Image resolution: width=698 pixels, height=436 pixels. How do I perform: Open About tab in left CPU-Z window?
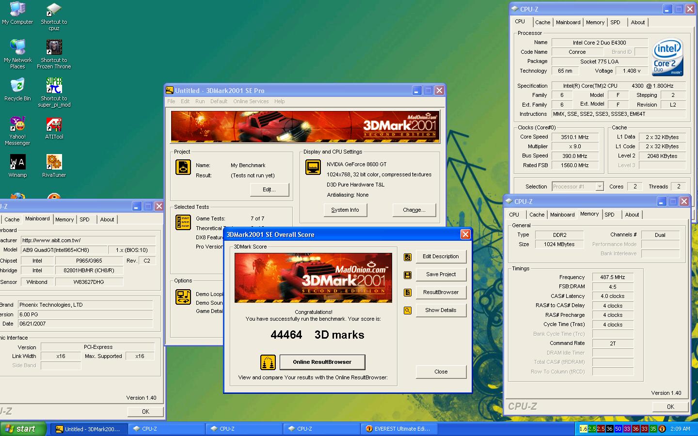point(107,219)
